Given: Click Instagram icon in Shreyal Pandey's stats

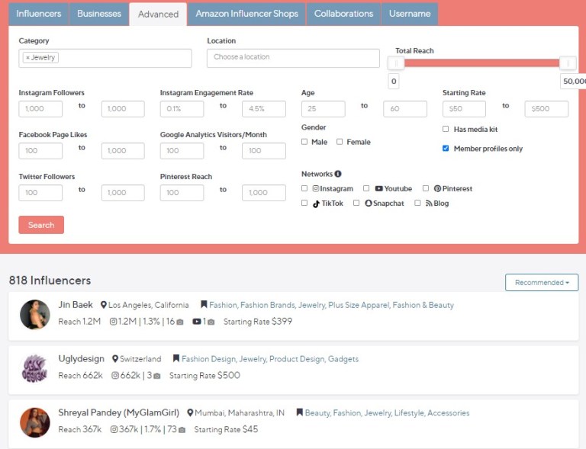Looking at the screenshot, I should 114,430.
